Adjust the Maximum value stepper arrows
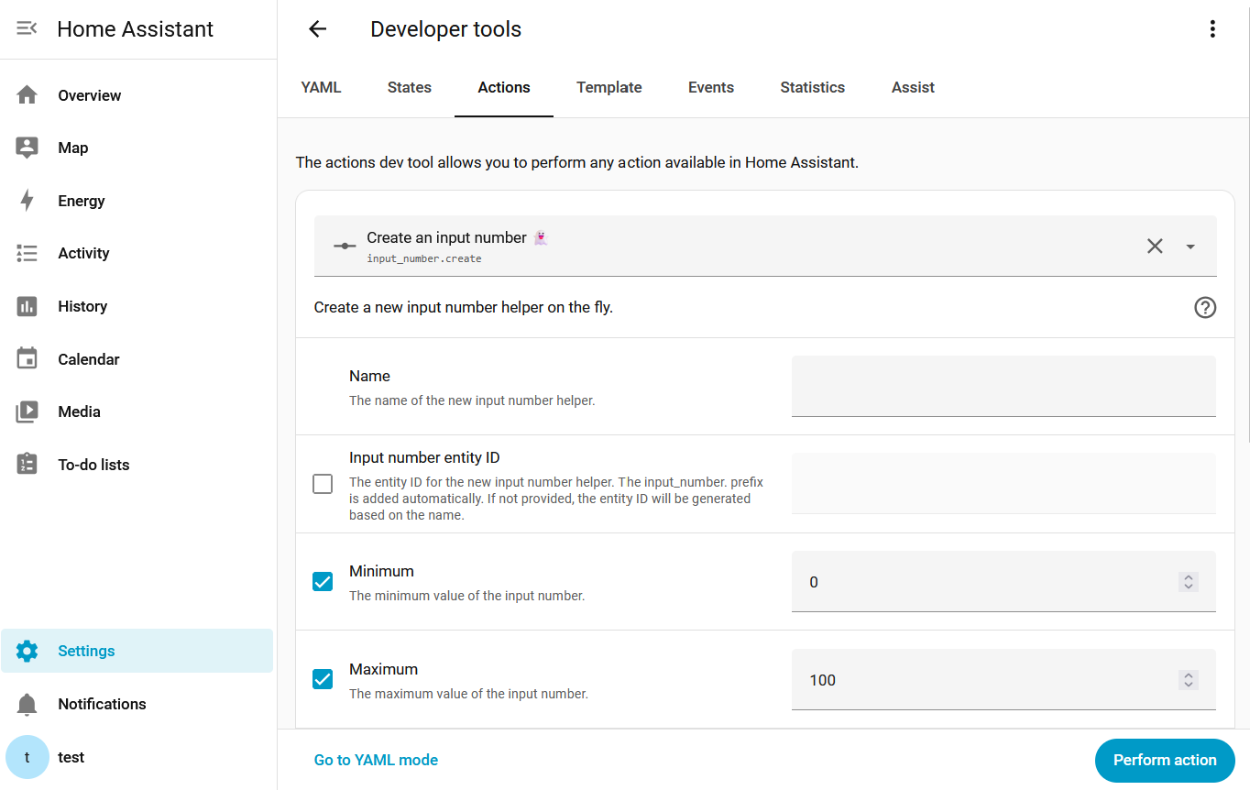1250x790 pixels. point(1189,679)
